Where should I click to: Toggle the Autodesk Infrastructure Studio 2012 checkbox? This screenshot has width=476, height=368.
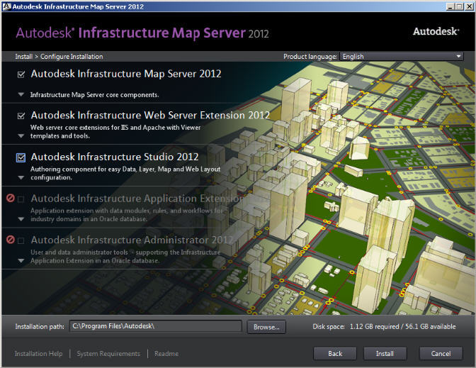21,157
